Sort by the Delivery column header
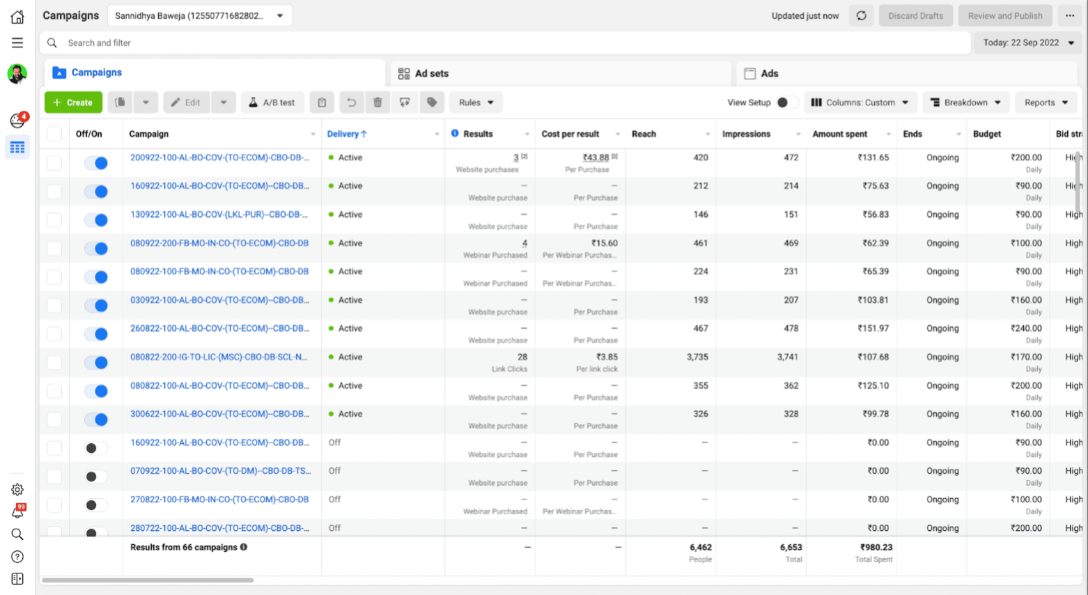This screenshot has width=1088, height=595. [x=347, y=134]
